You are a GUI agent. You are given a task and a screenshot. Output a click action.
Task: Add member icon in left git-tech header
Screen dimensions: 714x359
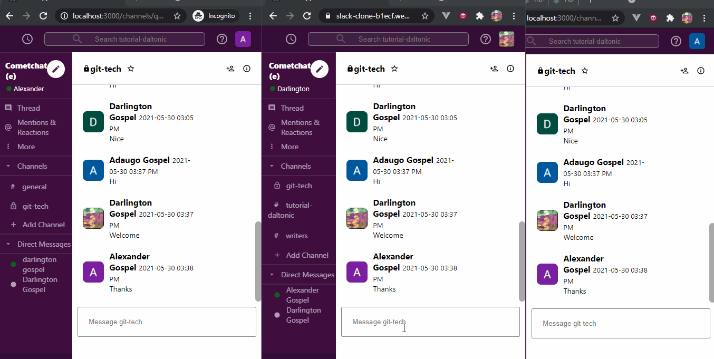tap(230, 69)
